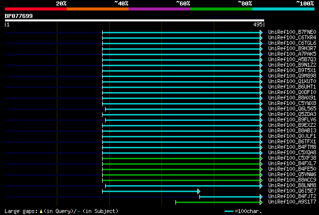Select UniRef100_B8ABI3 hit
This screenshot has width=319, height=215.
tap(292, 131)
